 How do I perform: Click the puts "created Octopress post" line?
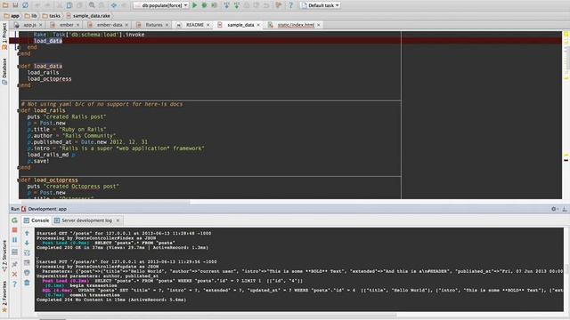pos(73,186)
